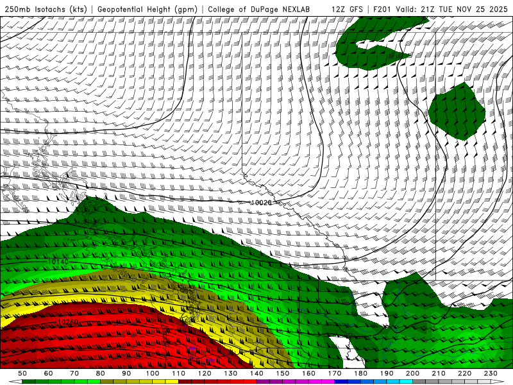Click the 'College of DuPage NEXLAB' label

[x=258, y=10]
